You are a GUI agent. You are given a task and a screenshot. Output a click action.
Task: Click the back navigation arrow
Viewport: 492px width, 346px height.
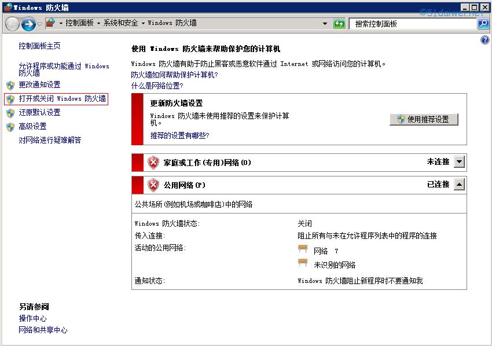coord(13,24)
